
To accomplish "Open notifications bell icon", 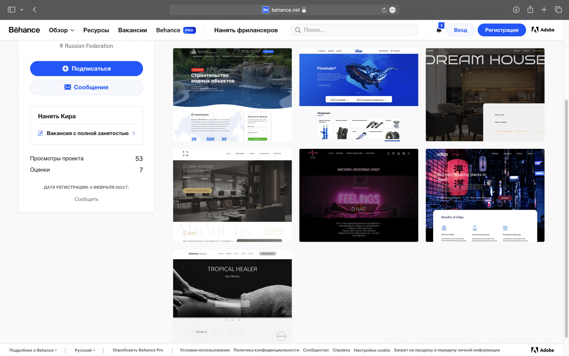I will coord(439,30).
